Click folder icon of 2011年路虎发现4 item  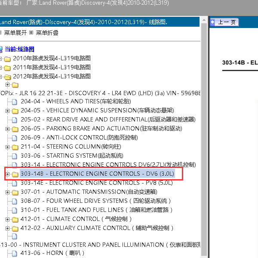[x=7, y=68]
